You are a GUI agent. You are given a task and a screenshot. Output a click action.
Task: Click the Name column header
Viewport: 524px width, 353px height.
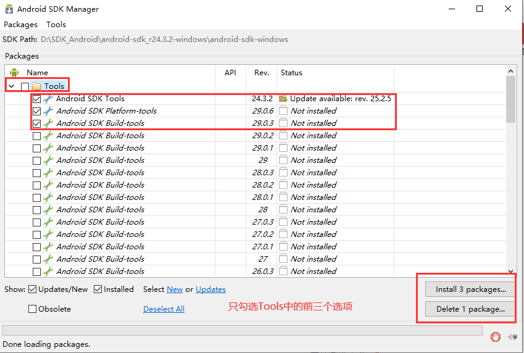[x=37, y=73]
